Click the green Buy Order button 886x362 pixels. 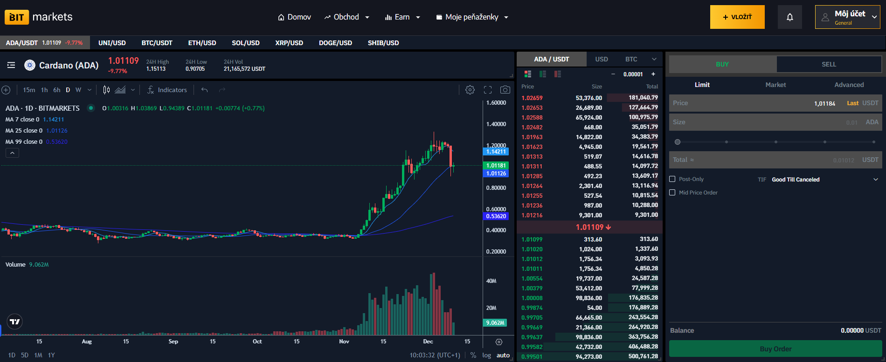pyautogui.click(x=775, y=349)
